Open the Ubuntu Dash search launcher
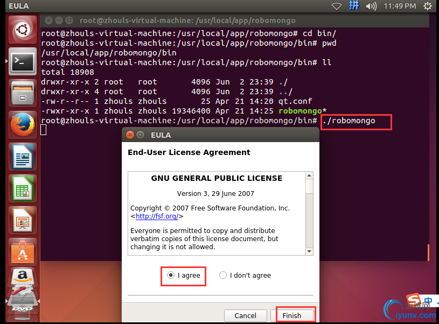The height and width of the screenshot is (324, 439). [23, 30]
